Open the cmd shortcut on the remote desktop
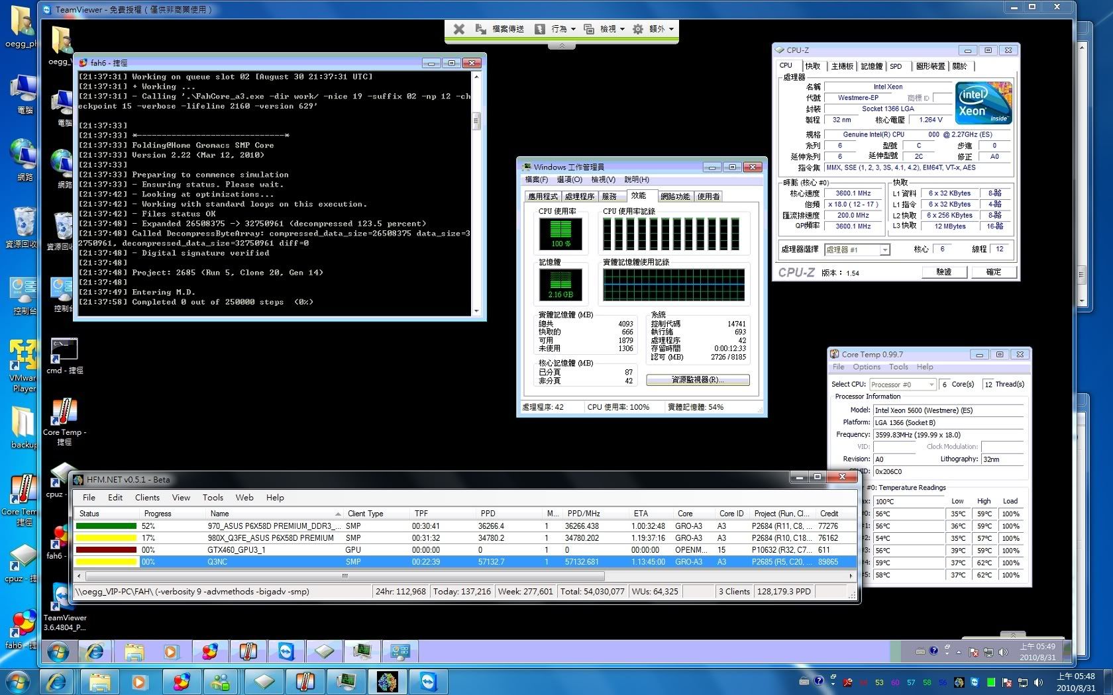 pyautogui.click(x=64, y=356)
